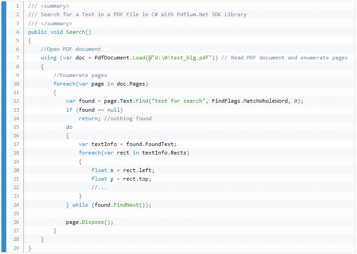Click the 'Dispose' method call
This screenshot has width=357, height=254.
(93, 222)
